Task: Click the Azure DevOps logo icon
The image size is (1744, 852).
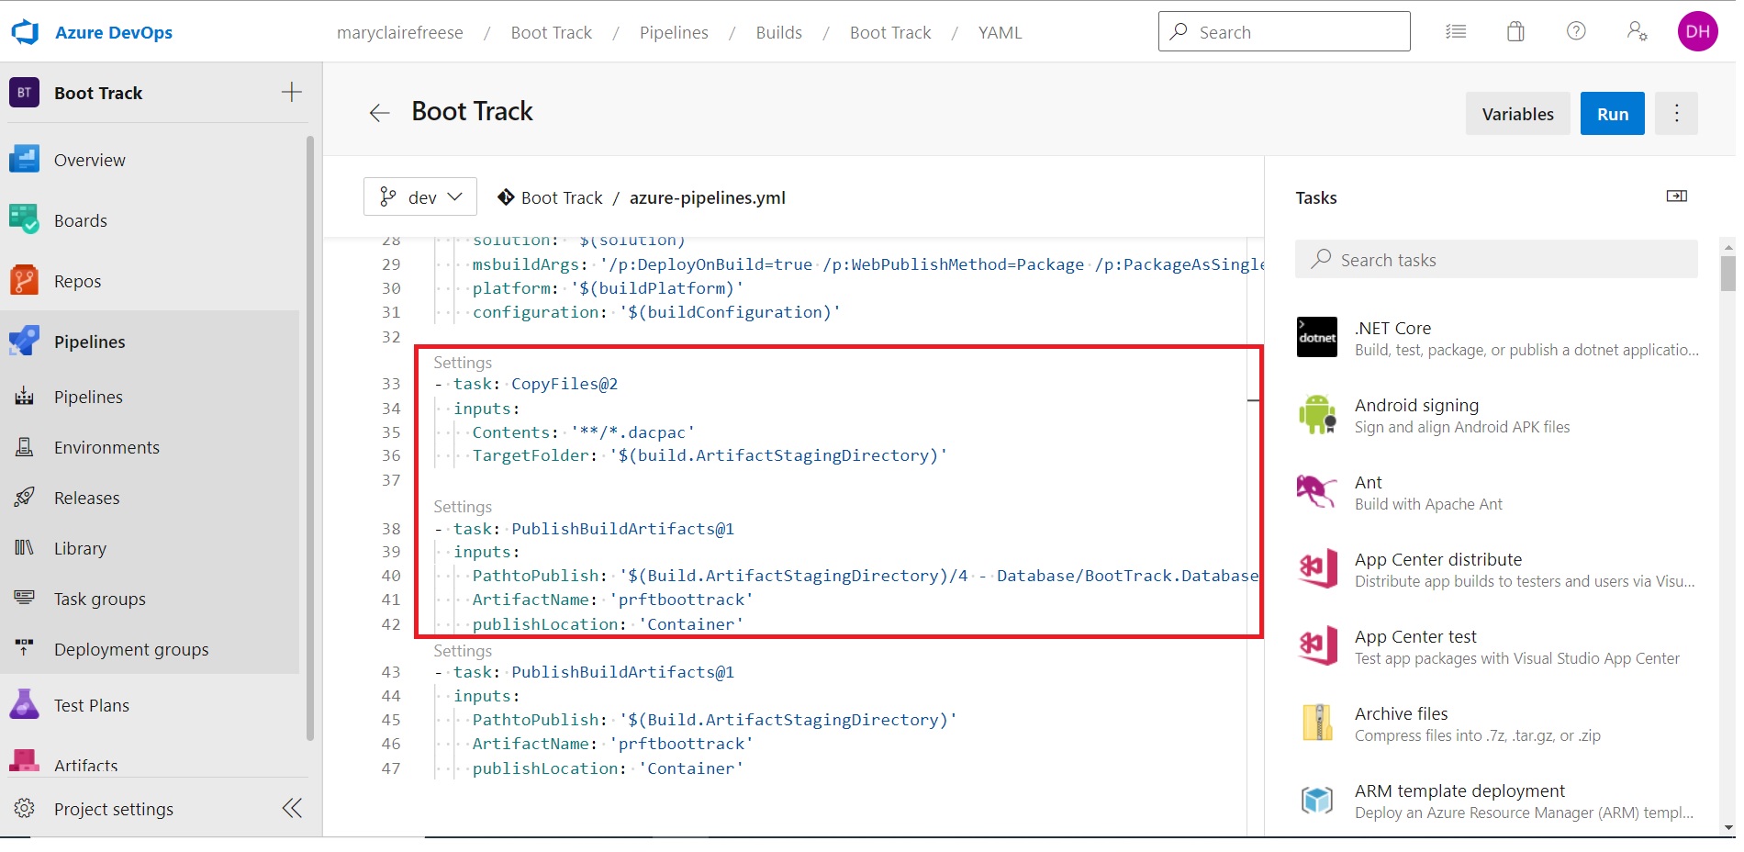Action: point(25,32)
